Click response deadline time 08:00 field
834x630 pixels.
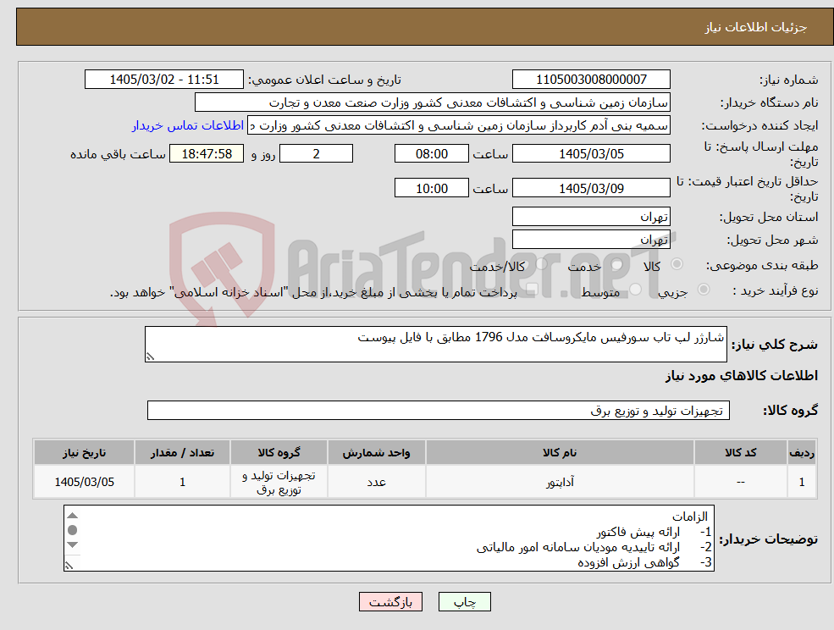(431, 154)
